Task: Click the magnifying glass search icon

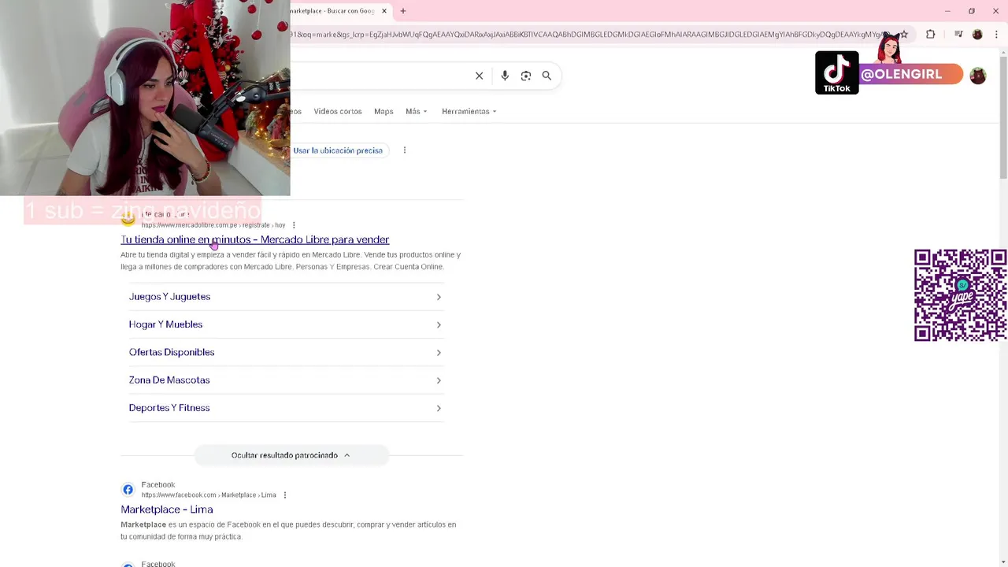Action: [547, 76]
